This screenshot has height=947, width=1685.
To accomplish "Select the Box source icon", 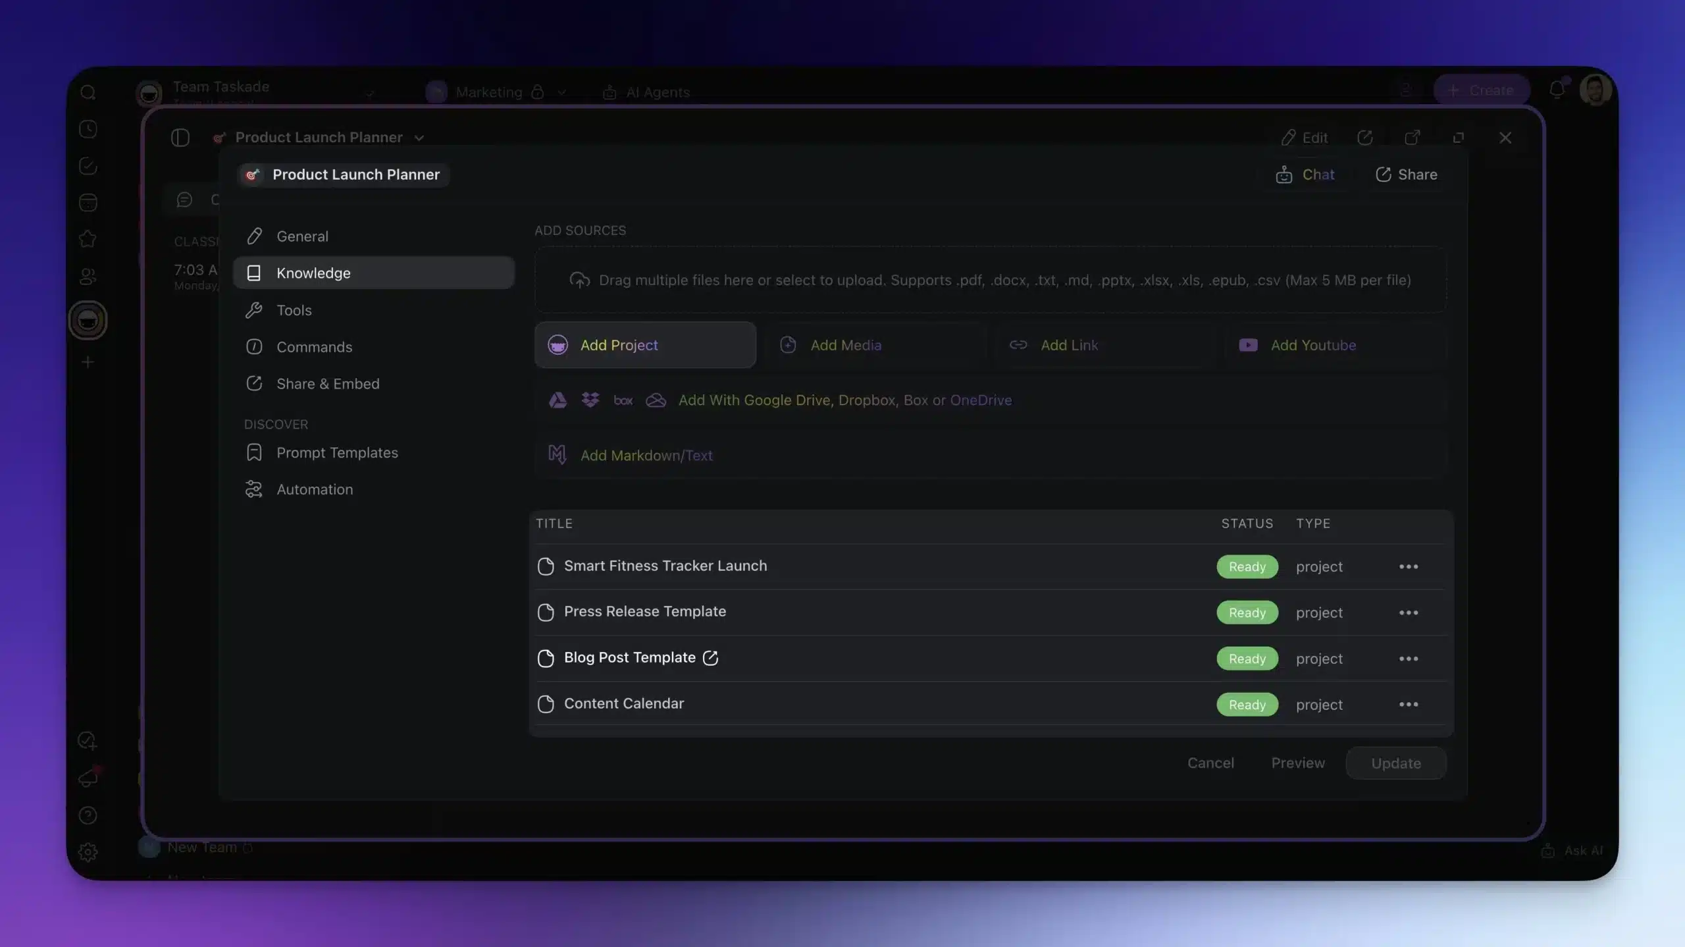I will point(622,400).
